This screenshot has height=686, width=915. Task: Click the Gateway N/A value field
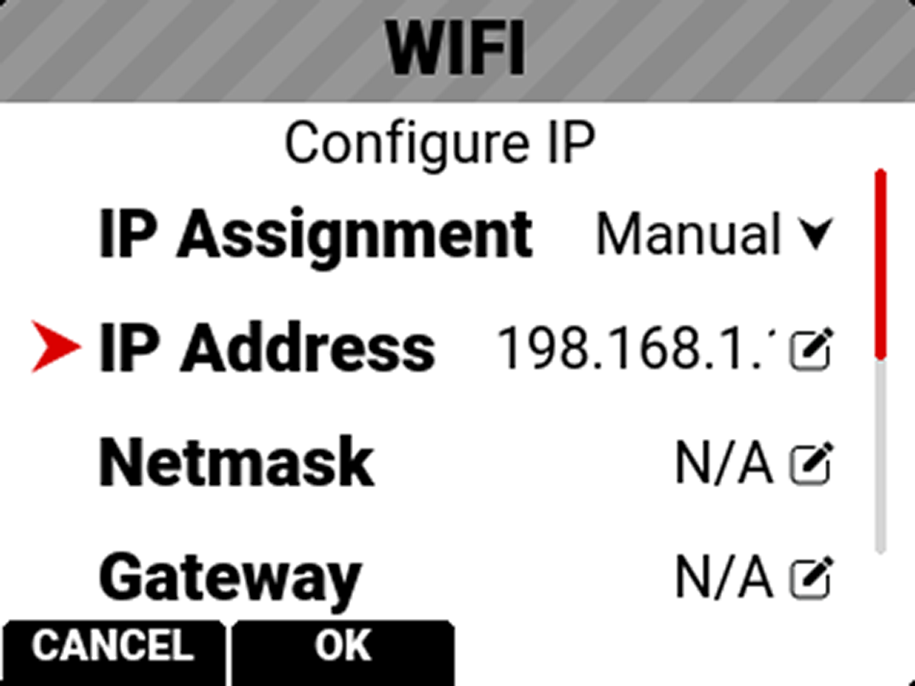click(723, 579)
